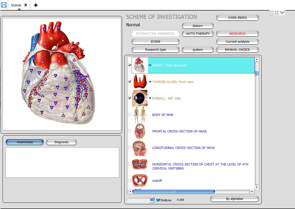Image resolution: width=295 pixels, height=209 pixels.
Task: Uncheck the HEART from the front checkbox
Action: click(x=130, y=65)
